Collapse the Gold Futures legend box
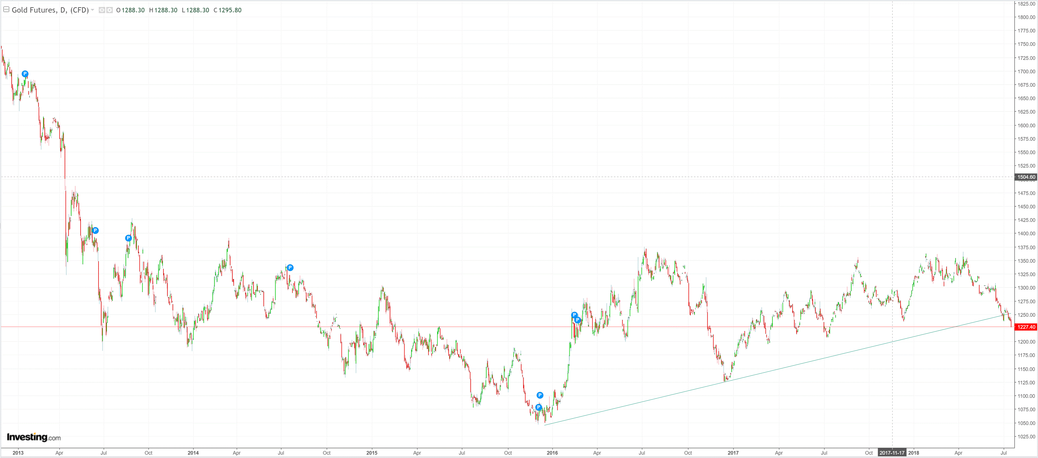This screenshot has width=1038, height=458. coord(6,9)
